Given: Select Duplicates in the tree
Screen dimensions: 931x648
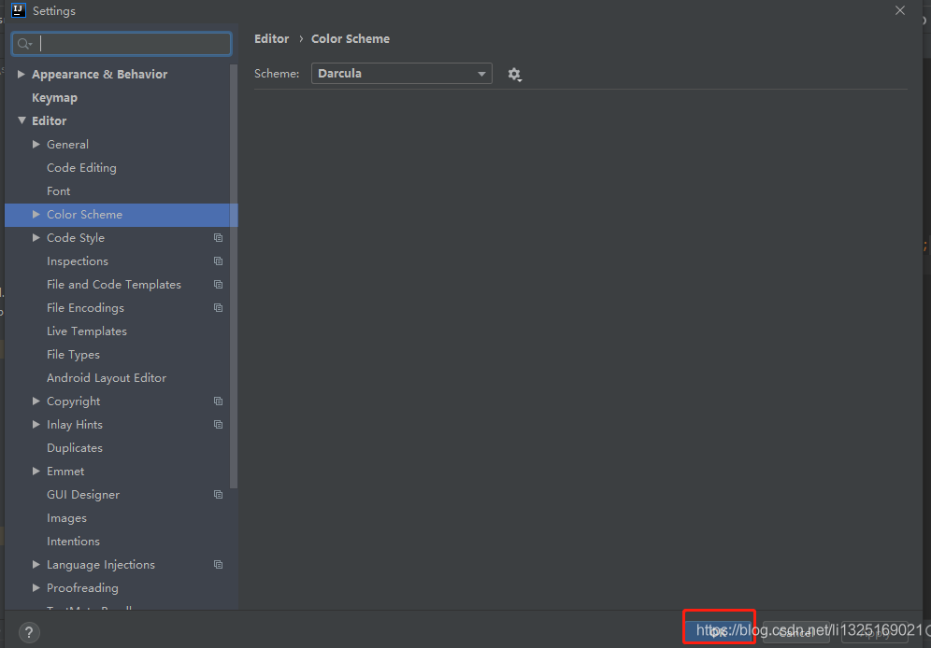Looking at the screenshot, I should [x=74, y=448].
